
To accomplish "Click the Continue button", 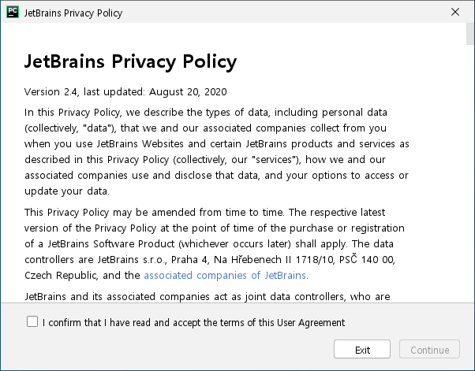I will tap(429, 349).
